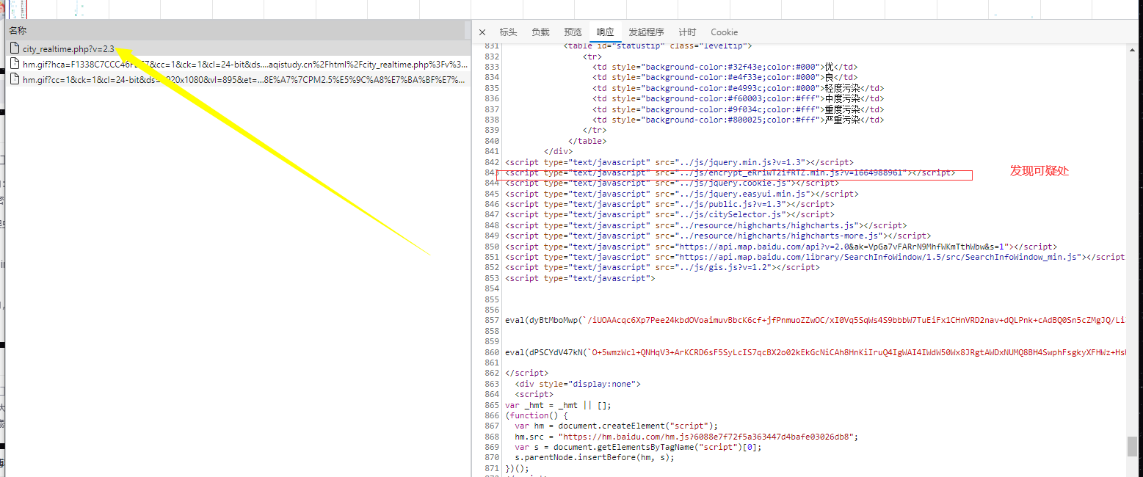Screen dimensions: 1143x477
Task: Click the public.js?v=1.3 script line
Action: 670,205
